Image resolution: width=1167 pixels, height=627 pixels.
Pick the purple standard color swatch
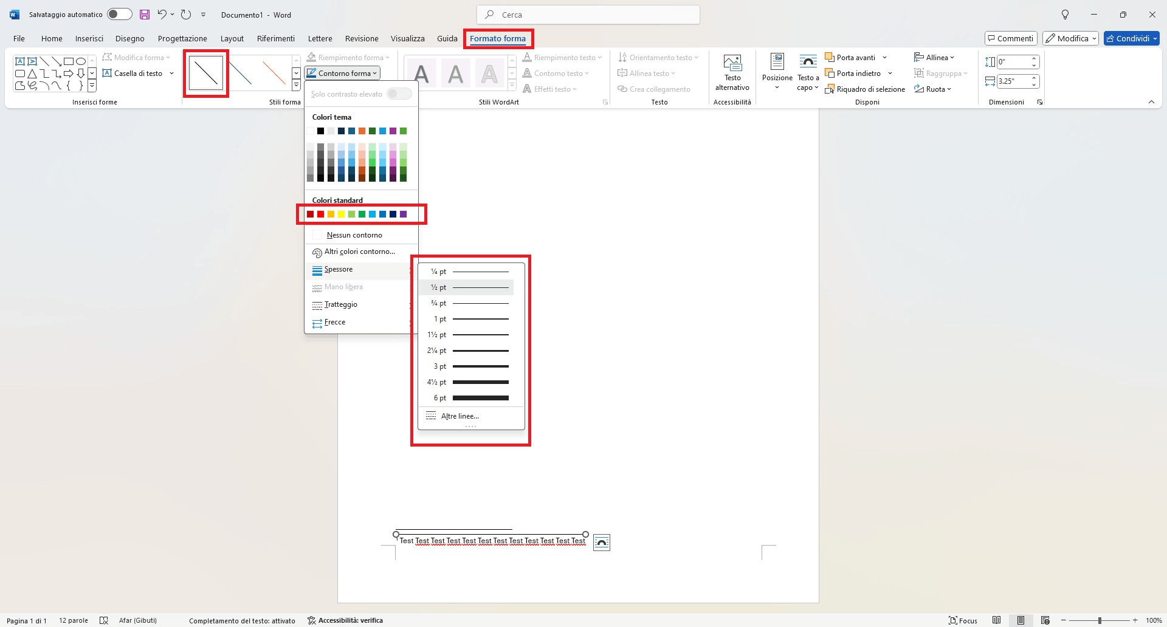403,214
